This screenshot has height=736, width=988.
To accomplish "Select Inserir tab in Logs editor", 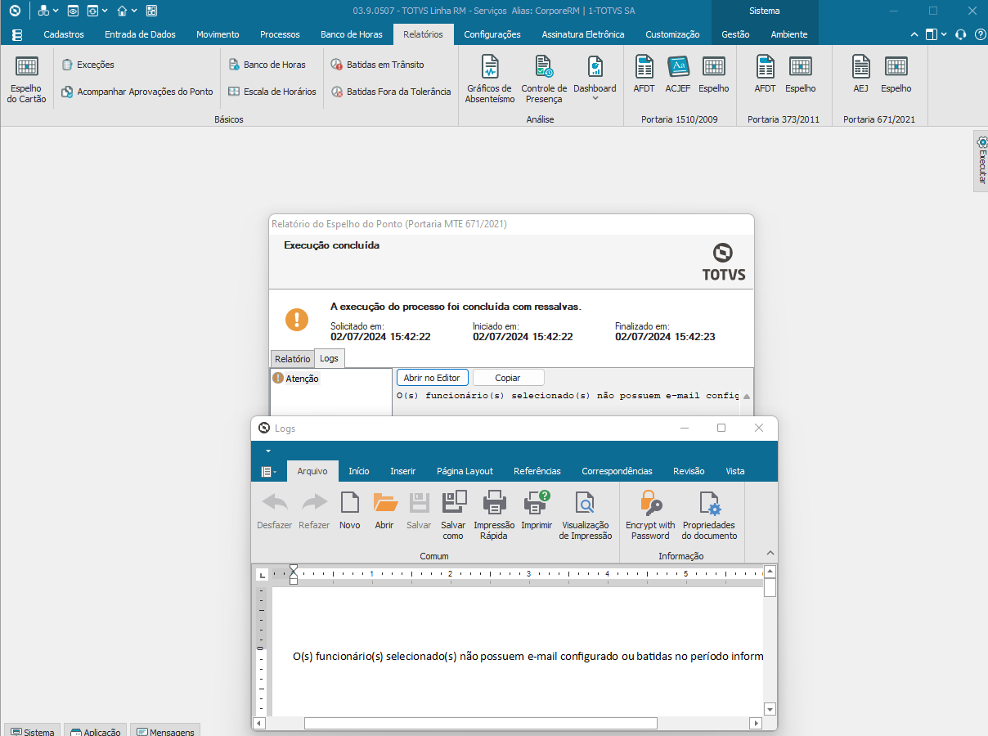I will 403,471.
